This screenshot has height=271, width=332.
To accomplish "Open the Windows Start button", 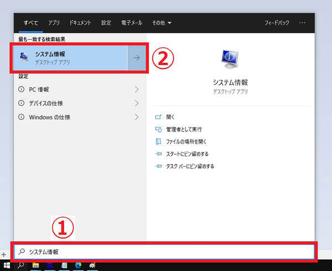I will tap(7, 265).
